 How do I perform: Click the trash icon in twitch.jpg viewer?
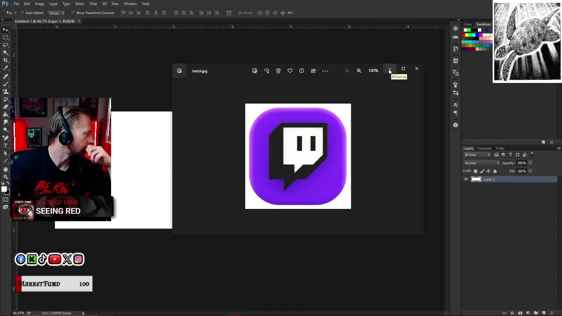[x=278, y=71]
